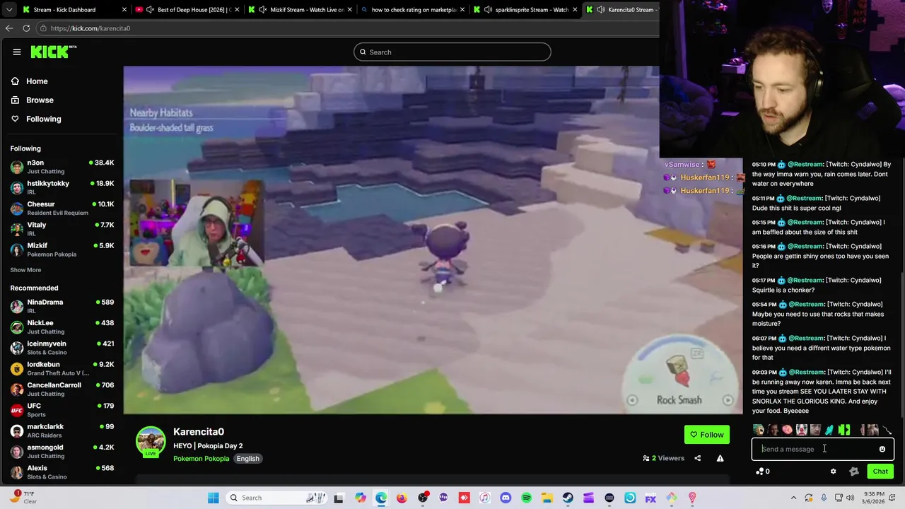
Task: Open NinaDrama recommended channel
Action: (x=62, y=306)
